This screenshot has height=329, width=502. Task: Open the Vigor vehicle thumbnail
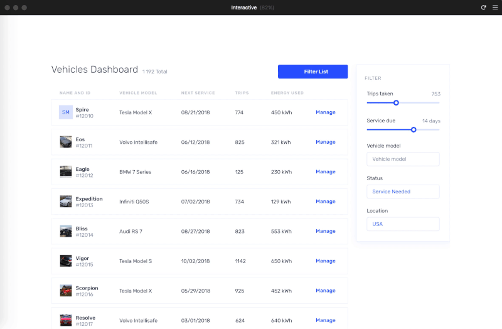[x=66, y=261]
